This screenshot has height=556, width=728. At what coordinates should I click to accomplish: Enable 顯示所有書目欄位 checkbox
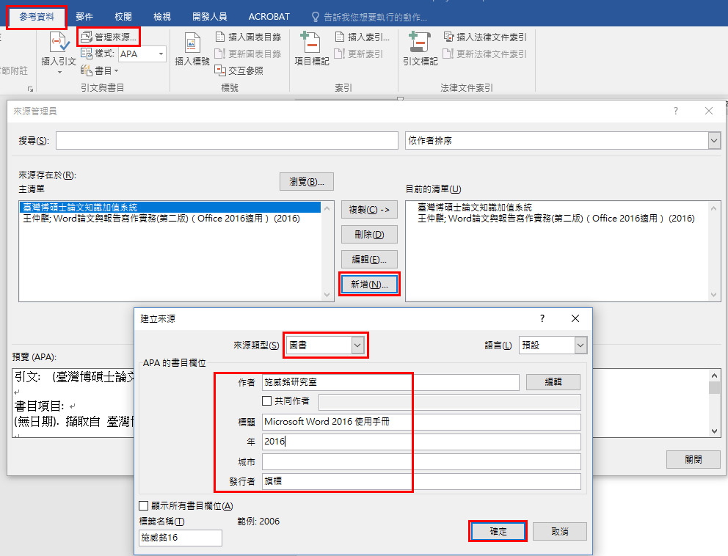144,506
